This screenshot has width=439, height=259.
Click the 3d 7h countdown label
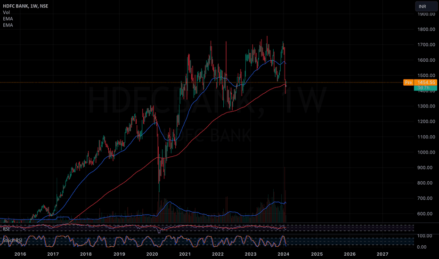tap(425, 88)
